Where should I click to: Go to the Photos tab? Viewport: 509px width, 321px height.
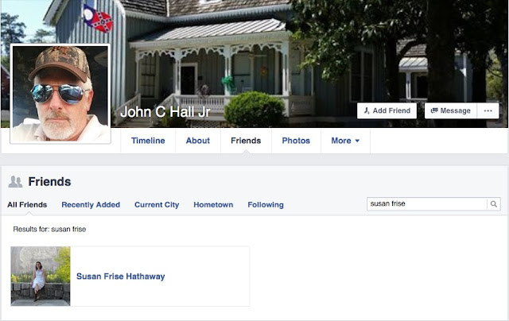point(296,141)
